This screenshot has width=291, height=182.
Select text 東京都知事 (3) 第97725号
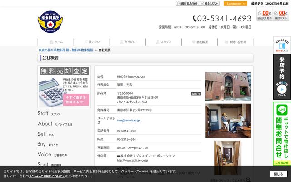(x=134, y=110)
